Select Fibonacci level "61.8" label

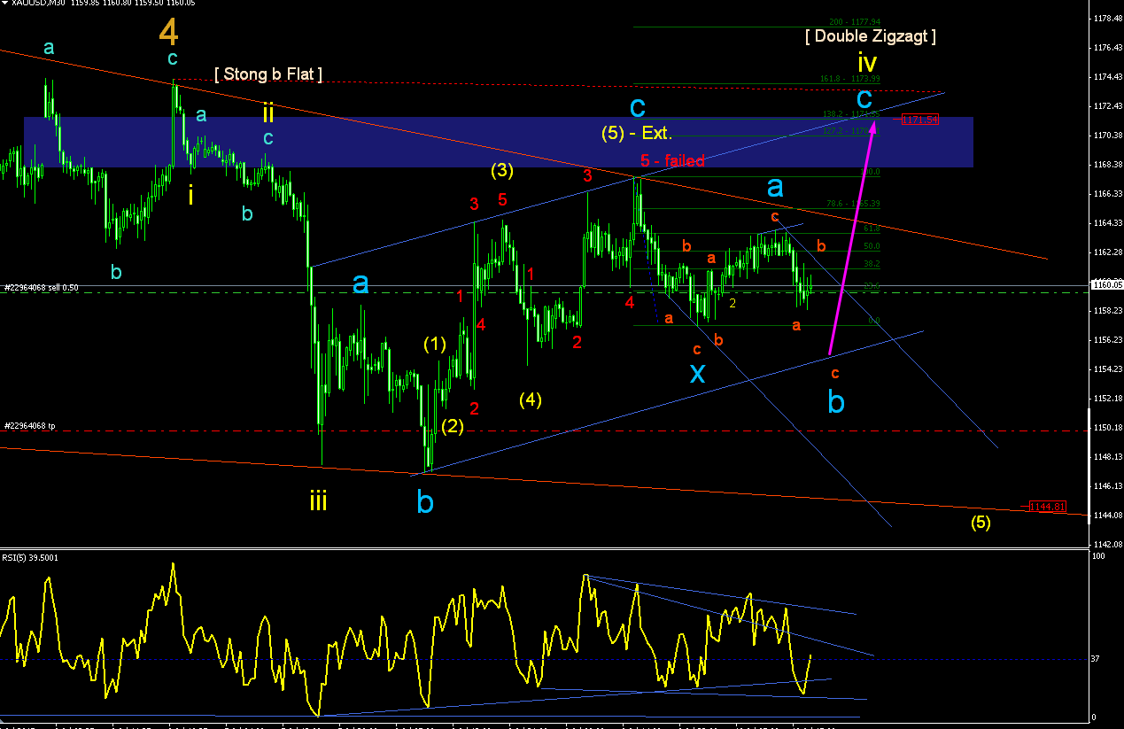[x=872, y=229]
